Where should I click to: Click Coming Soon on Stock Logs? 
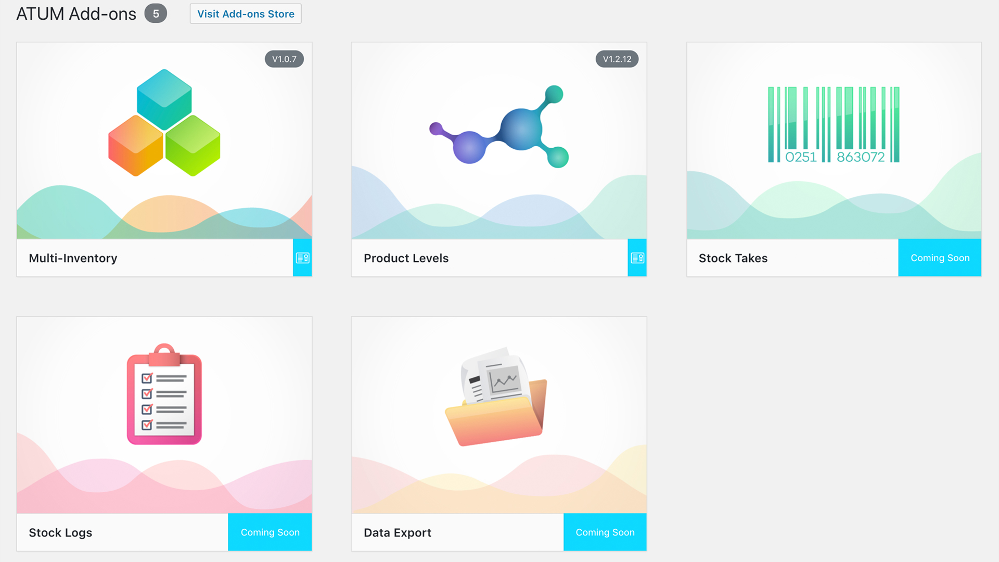270,531
